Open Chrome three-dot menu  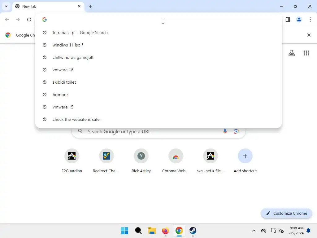click(310, 20)
